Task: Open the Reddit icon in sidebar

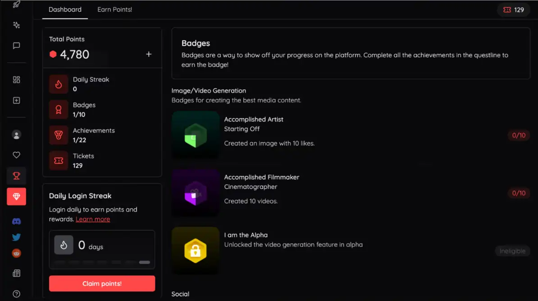Action: pyautogui.click(x=16, y=253)
